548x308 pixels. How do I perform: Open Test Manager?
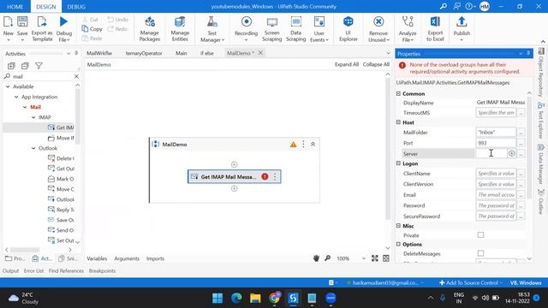(x=211, y=28)
